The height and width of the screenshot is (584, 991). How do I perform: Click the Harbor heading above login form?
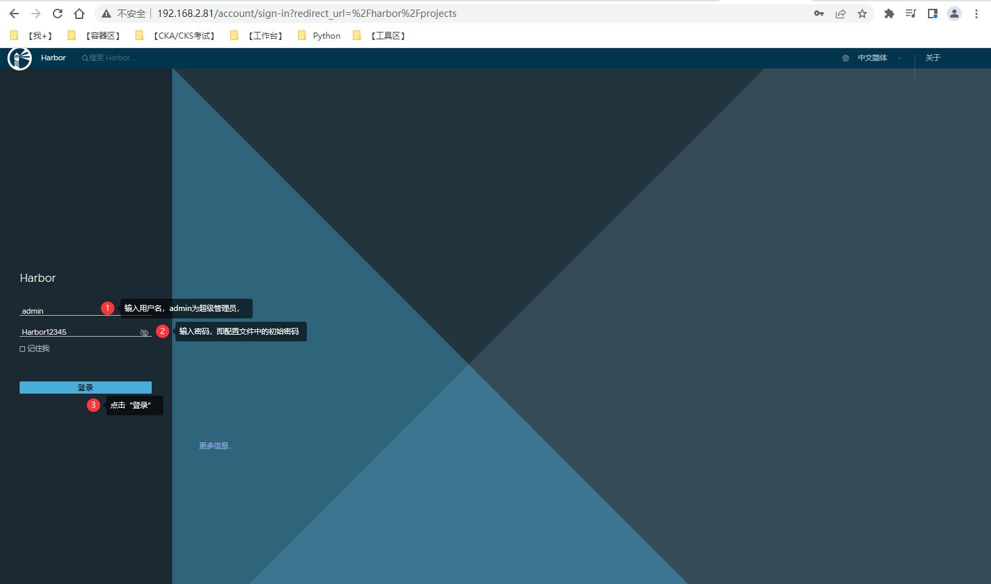(x=38, y=278)
